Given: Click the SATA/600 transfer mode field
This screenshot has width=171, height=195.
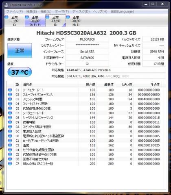Looking at the screenshot, I should 87,58.
